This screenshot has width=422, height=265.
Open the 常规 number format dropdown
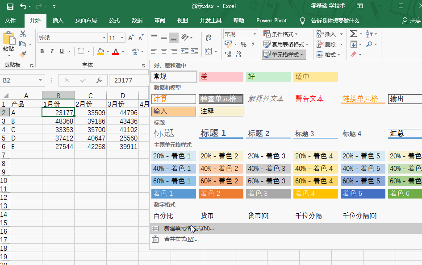pyautogui.click(x=255, y=34)
